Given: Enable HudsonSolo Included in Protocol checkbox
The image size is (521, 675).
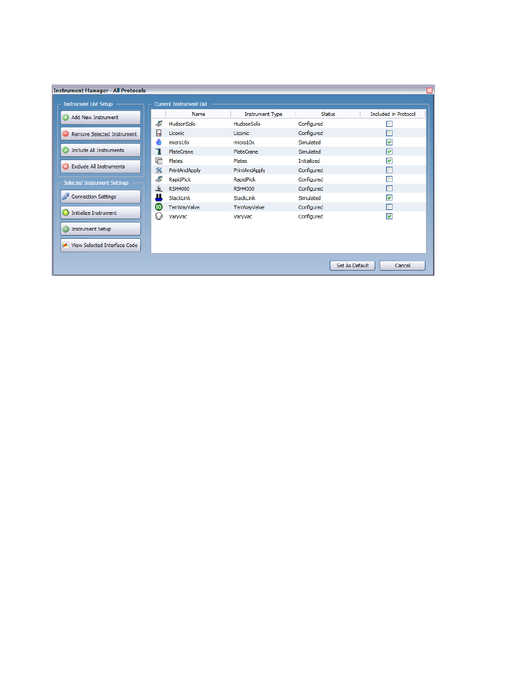Looking at the screenshot, I should tap(389, 124).
